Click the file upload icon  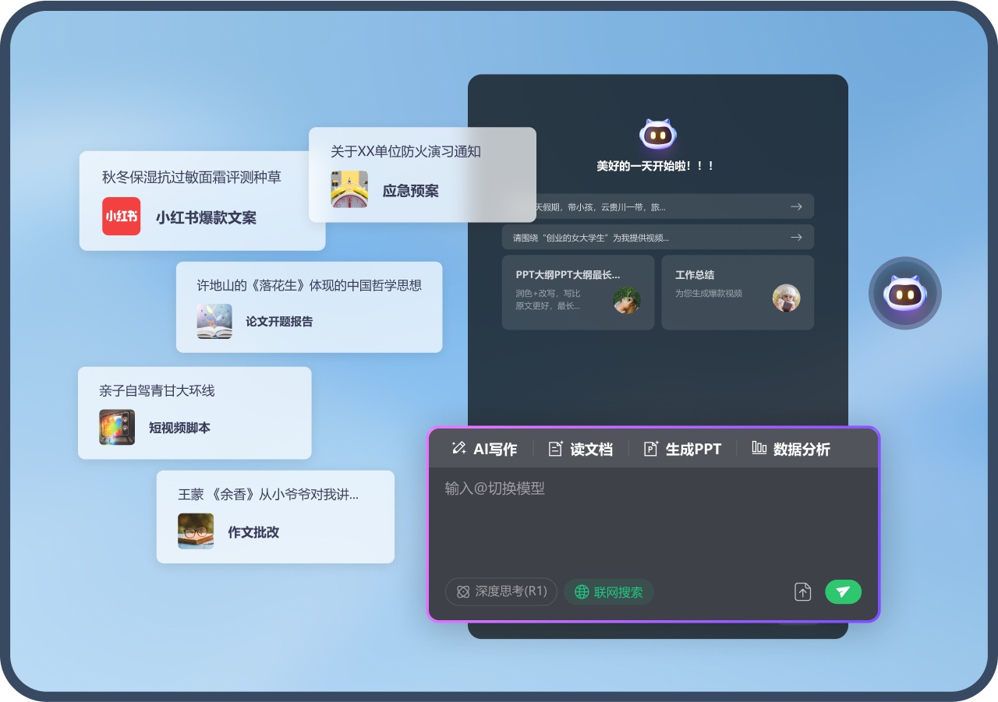click(x=803, y=592)
